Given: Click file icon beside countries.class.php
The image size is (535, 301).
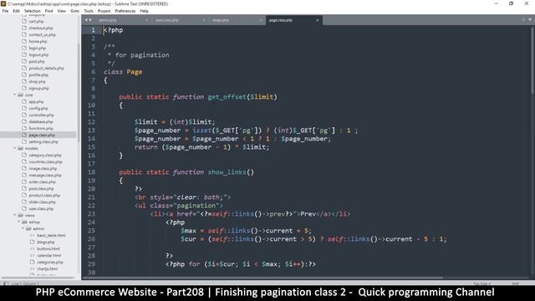Looking at the screenshot, I should [24, 161].
